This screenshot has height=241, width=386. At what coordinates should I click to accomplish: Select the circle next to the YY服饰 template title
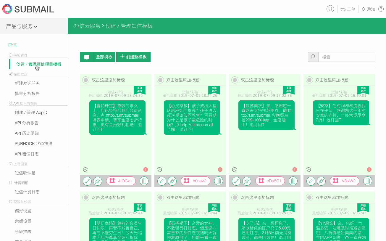tap(309, 197)
